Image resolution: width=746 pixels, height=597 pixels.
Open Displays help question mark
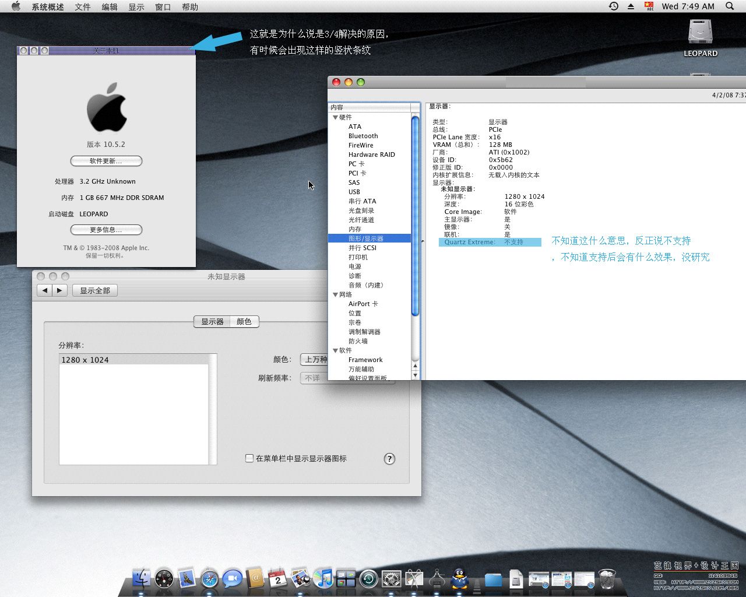pyautogui.click(x=389, y=459)
